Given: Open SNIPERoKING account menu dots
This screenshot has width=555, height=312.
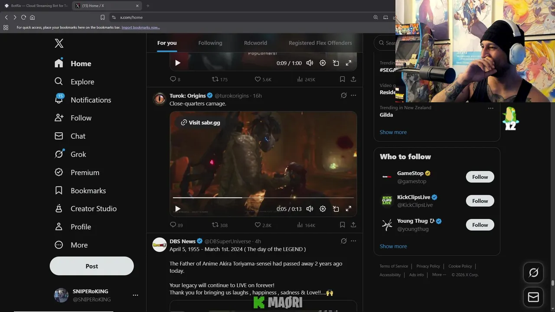Looking at the screenshot, I should click(x=135, y=295).
